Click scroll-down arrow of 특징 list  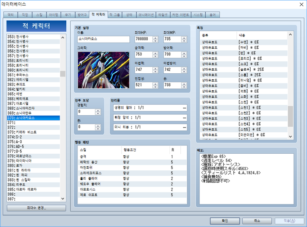290,137
